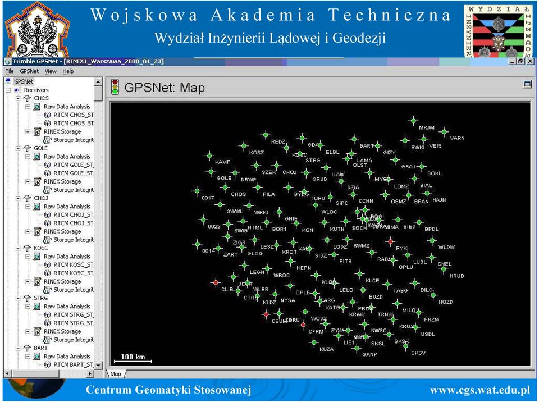Select Raw Data Analysis under KOSC
The height and width of the screenshot is (402, 539).
click(67, 256)
